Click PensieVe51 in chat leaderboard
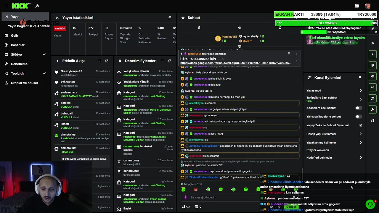 (x=229, y=37)
